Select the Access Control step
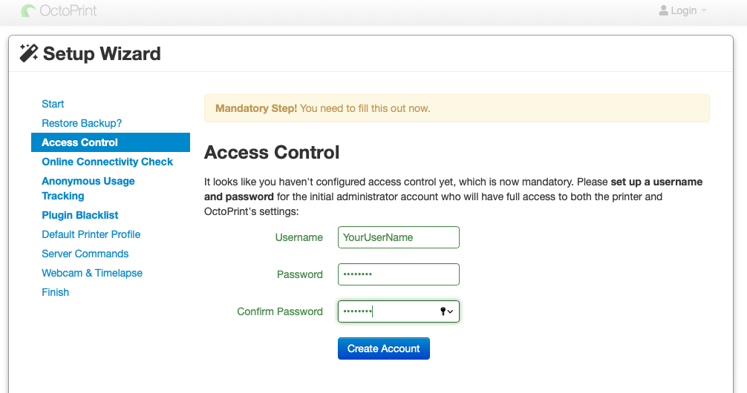 80,142
